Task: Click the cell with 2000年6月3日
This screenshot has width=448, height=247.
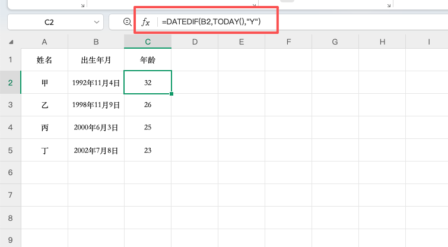Action: pyautogui.click(x=96, y=128)
